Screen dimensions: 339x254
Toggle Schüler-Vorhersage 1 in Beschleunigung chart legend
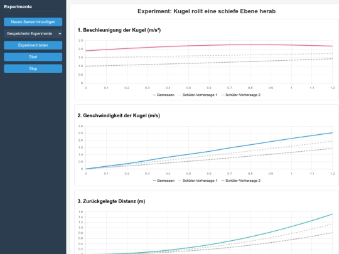(x=198, y=95)
